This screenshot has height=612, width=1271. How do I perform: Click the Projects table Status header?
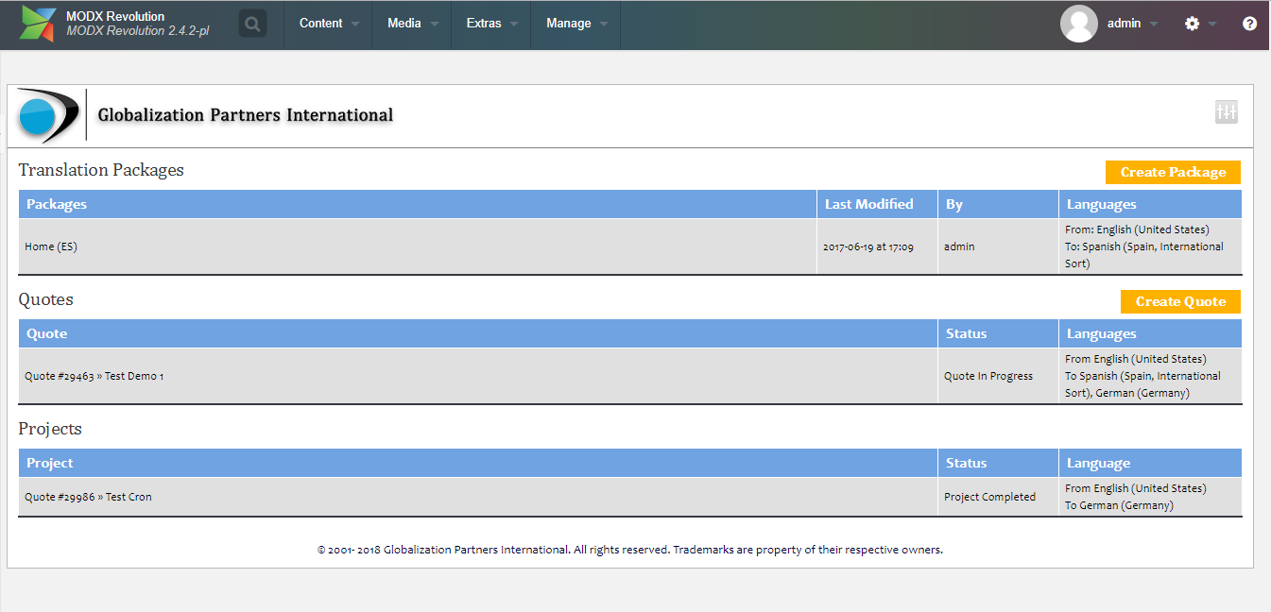click(x=998, y=463)
